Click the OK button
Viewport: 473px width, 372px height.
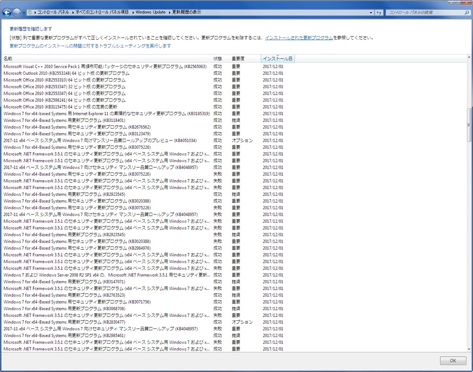click(x=453, y=360)
